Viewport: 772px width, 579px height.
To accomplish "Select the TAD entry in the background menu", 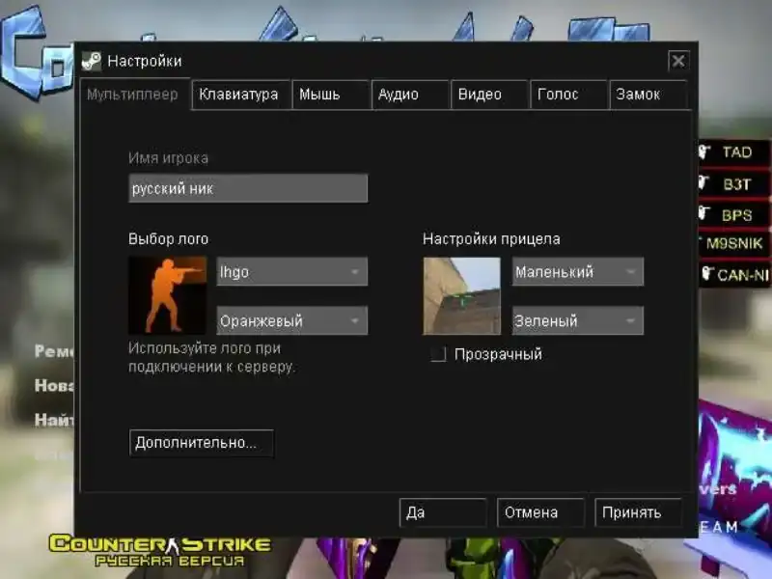I will [x=734, y=152].
